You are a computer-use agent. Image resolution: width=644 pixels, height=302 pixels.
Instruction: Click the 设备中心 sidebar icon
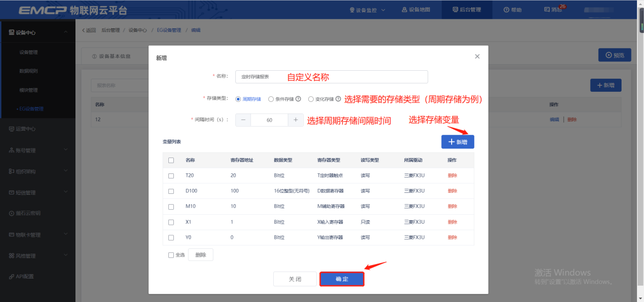pyautogui.click(x=11, y=32)
